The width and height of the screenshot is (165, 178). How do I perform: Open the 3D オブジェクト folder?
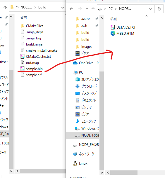pos(87,79)
